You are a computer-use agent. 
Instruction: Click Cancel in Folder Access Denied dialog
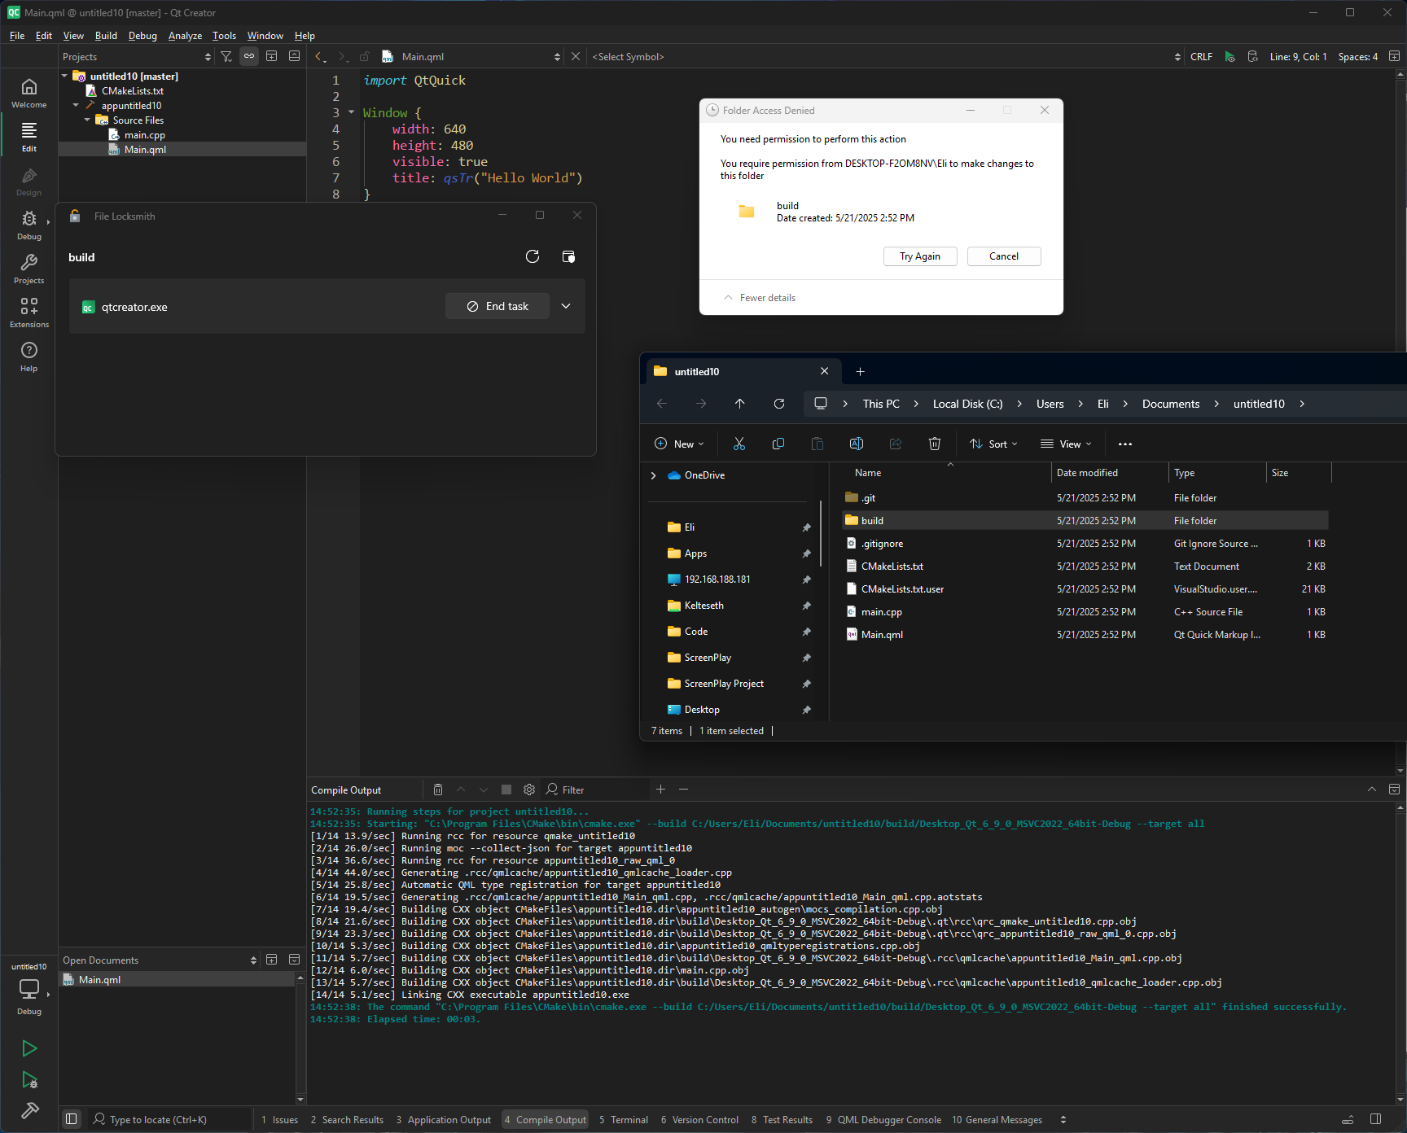(x=1004, y=256)
